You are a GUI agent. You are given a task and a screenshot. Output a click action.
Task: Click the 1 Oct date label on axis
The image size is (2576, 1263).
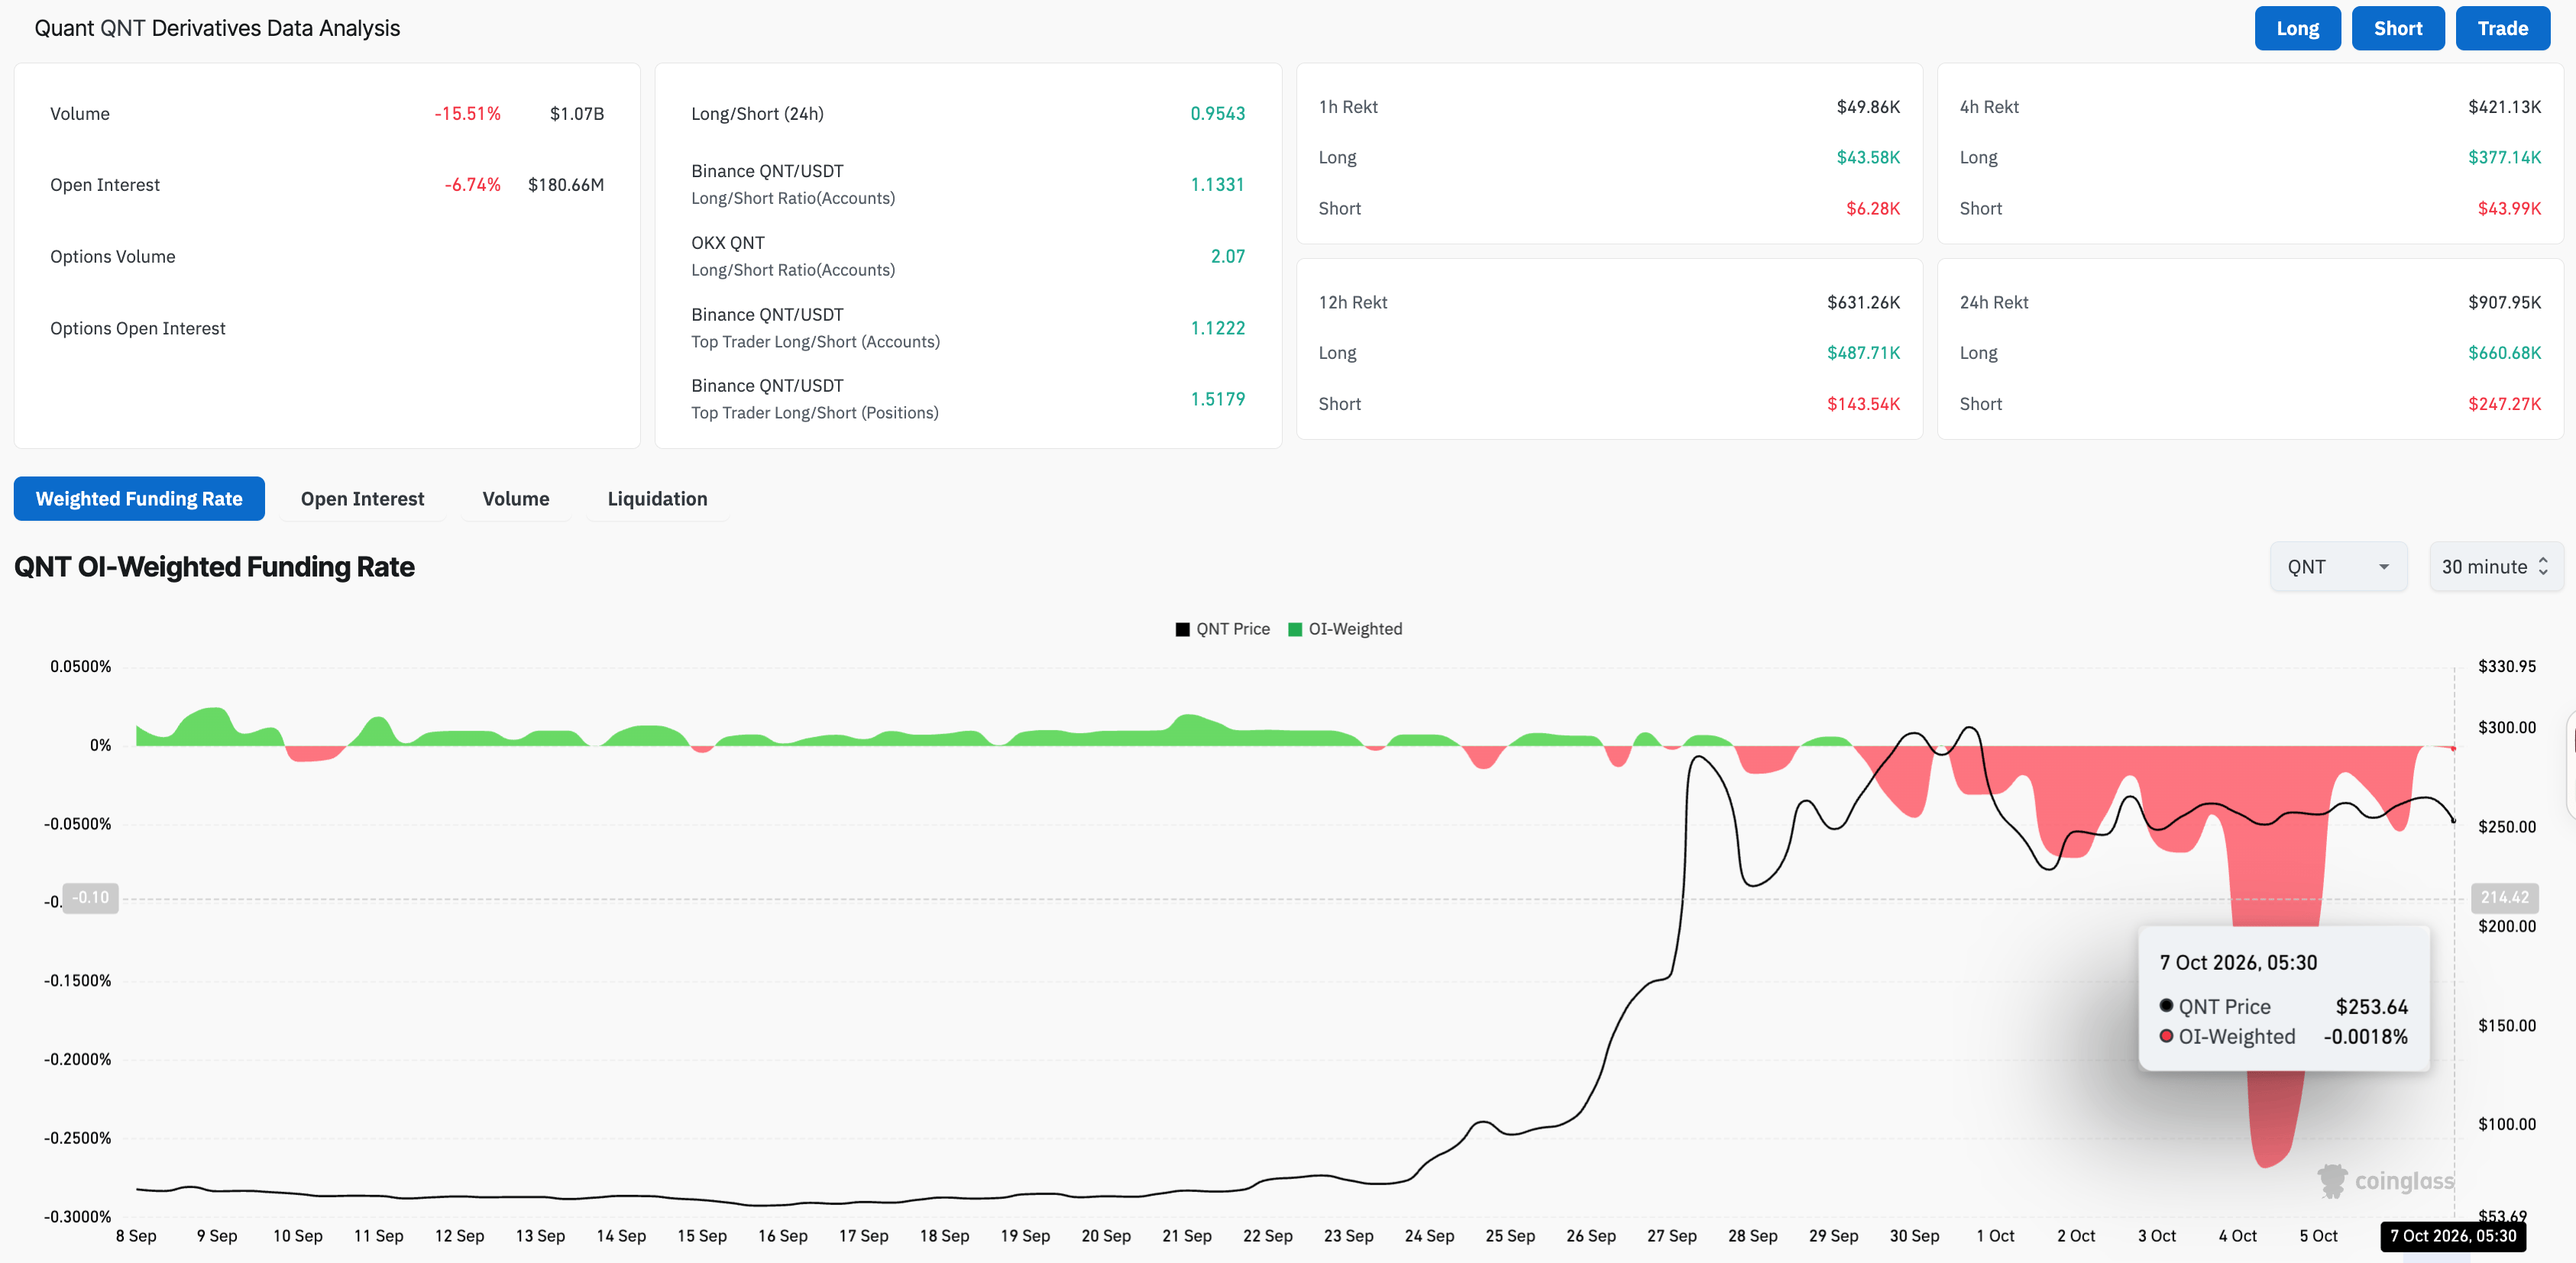(1995, 1236)
